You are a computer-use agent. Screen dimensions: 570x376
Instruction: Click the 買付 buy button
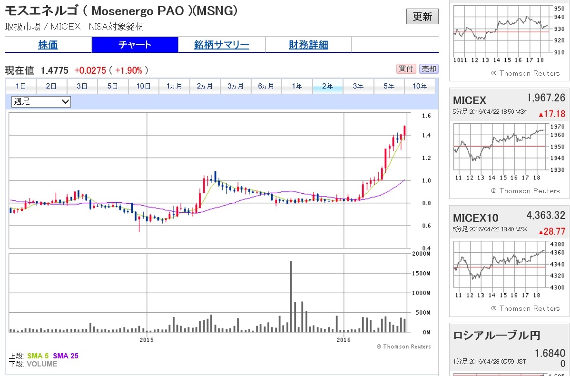click(x=406, y=69)
